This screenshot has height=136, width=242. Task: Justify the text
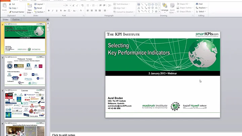tap(100, 10)
